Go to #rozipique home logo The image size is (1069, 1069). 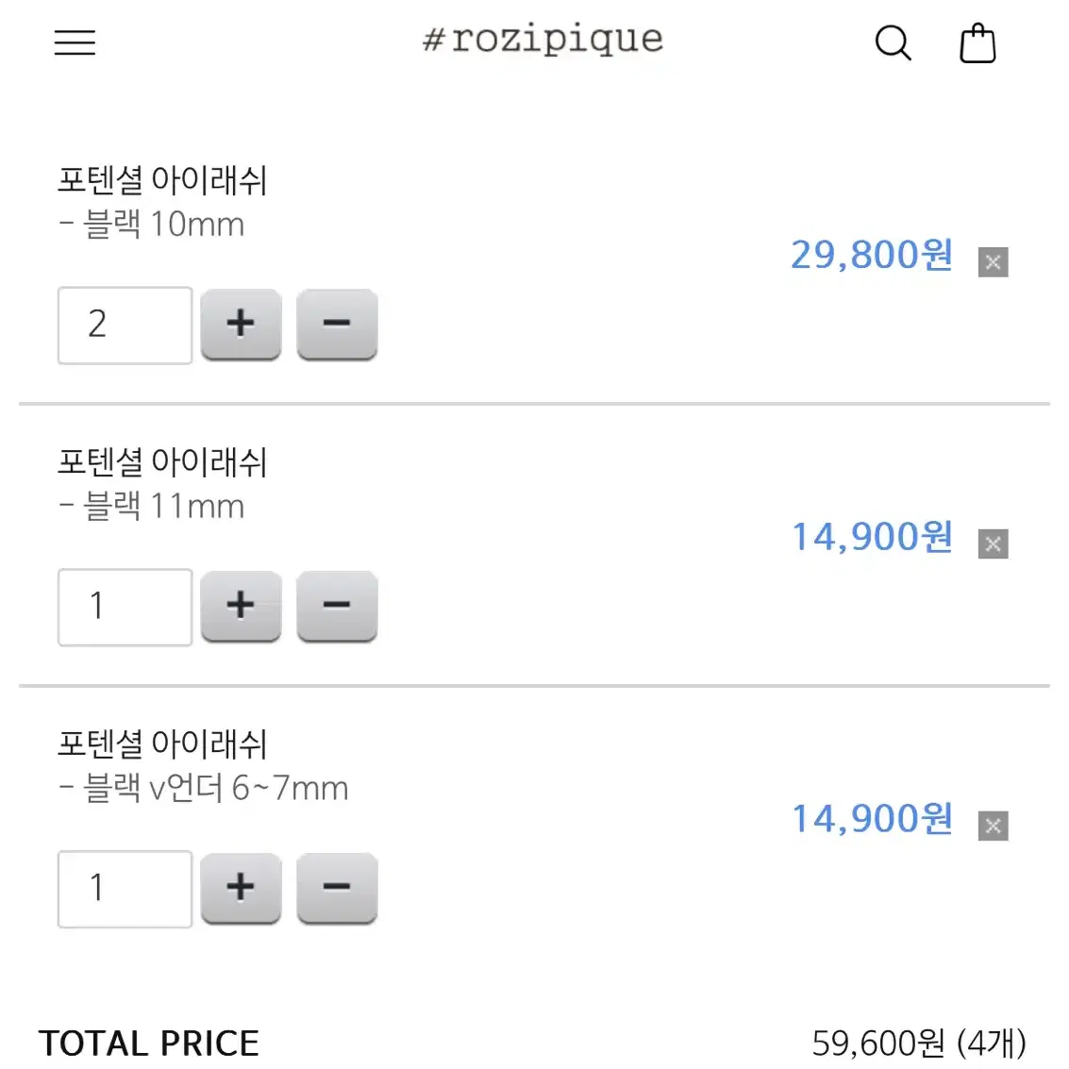(x=543, y=40)
